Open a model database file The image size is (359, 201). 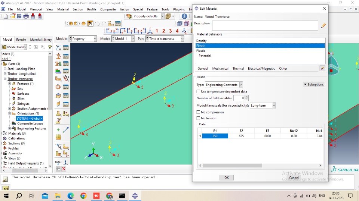click(12, 16)
